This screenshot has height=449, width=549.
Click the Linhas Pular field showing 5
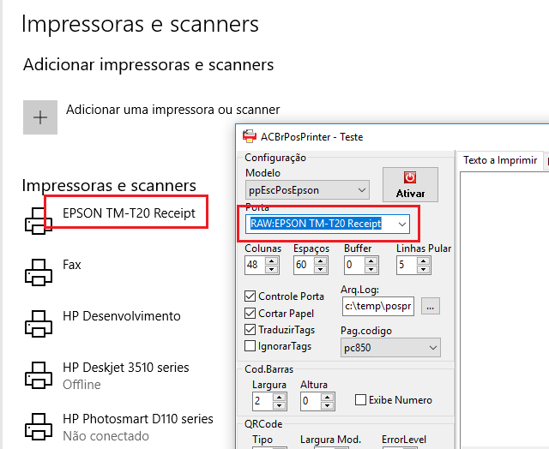[x=407, y=265]
